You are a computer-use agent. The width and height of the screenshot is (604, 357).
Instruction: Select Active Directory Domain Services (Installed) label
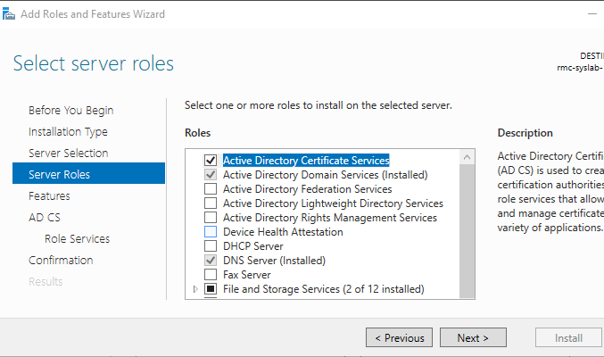[x=325, y=175]
